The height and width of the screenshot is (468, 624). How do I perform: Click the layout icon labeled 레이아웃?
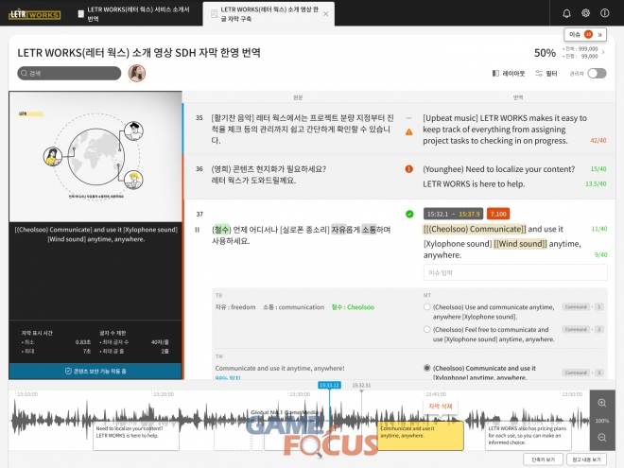click(509, 73)
